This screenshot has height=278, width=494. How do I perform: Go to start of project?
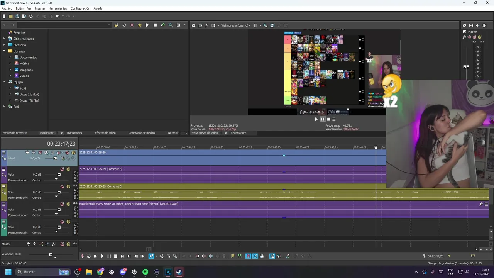click(122, 256)
